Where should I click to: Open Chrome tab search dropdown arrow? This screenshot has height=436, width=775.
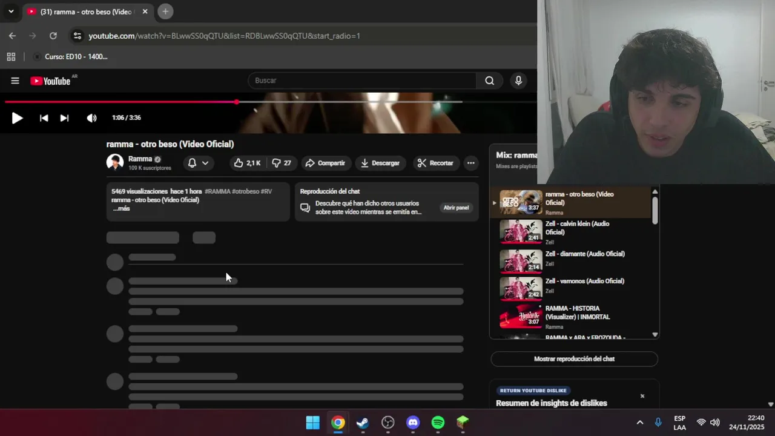tap(11, 11)
